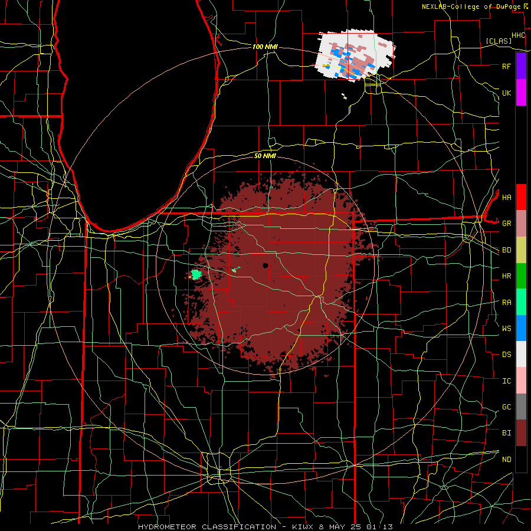
Task: Click the RF purple legend swatch
Action: pyautogui.click(x=521, y=66)
